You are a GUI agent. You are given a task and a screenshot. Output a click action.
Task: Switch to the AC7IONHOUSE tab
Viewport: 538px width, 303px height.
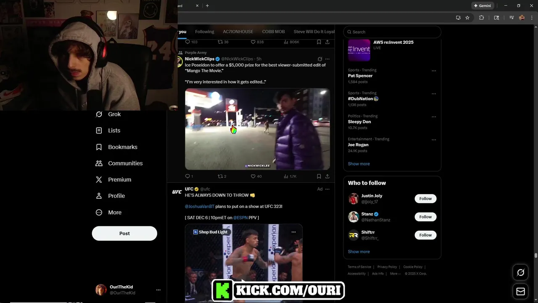(x=238, y=32)
